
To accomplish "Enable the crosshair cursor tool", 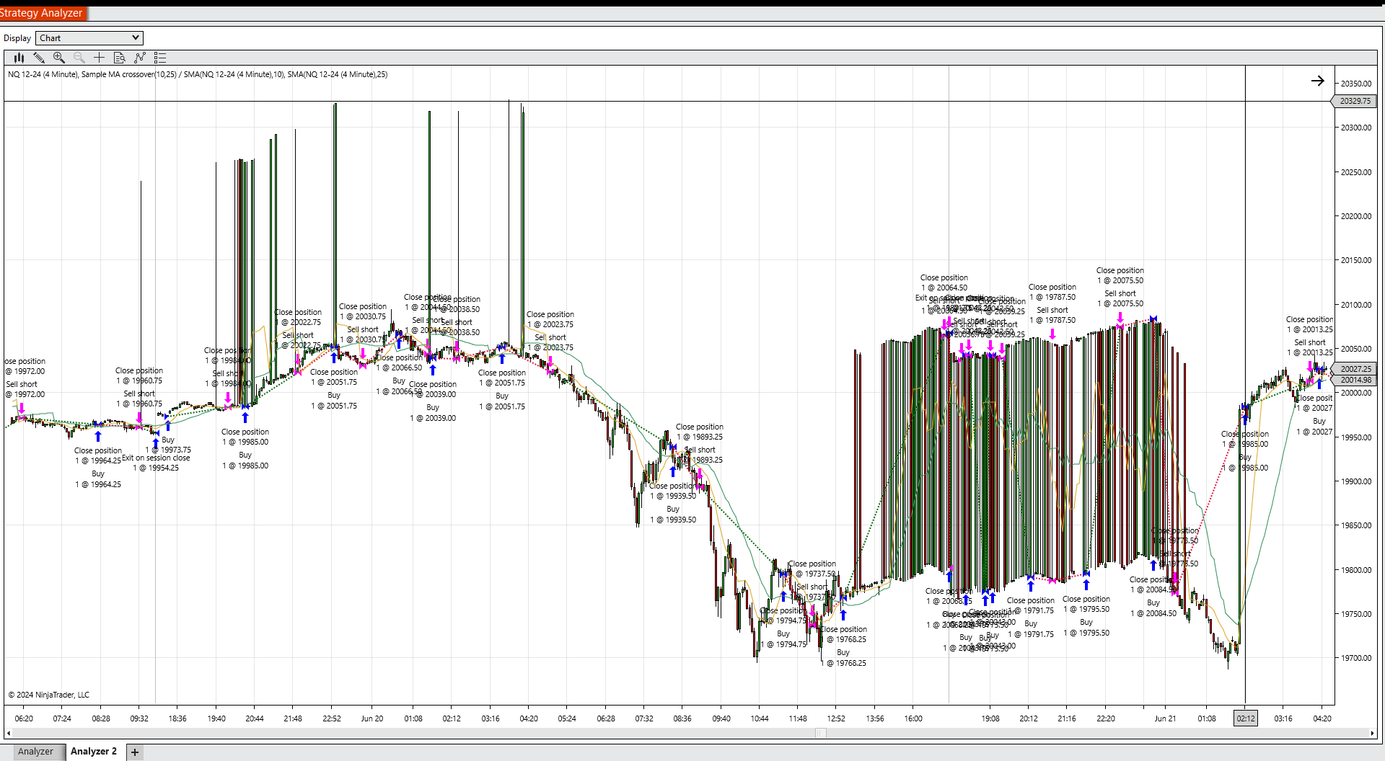I will tap(100, 58).
